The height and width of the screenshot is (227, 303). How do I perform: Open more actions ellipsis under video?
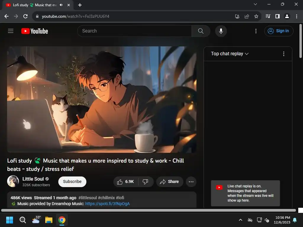click(191, 182)
